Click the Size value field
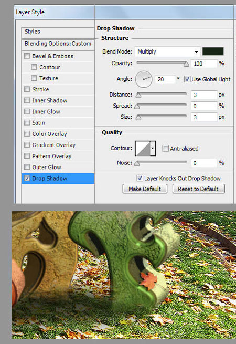 click(x=204, y=117)
